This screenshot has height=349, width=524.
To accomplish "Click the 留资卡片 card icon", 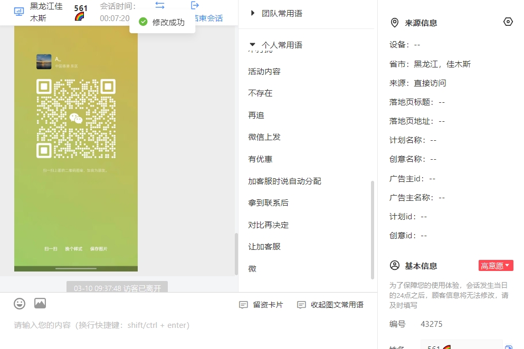I will pos(243,305).
